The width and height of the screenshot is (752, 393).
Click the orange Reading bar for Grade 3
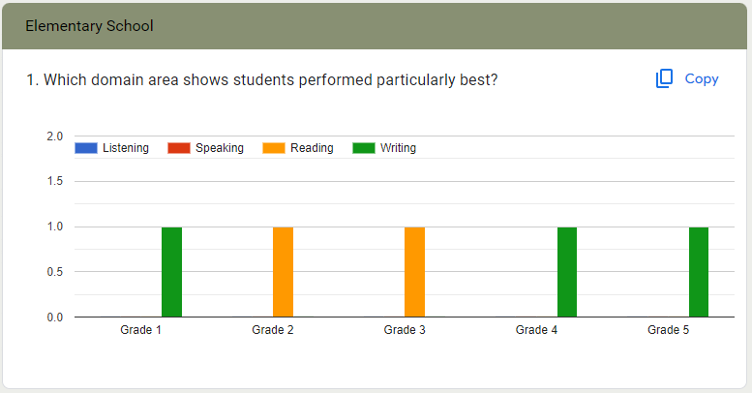[x=414, y=272]
